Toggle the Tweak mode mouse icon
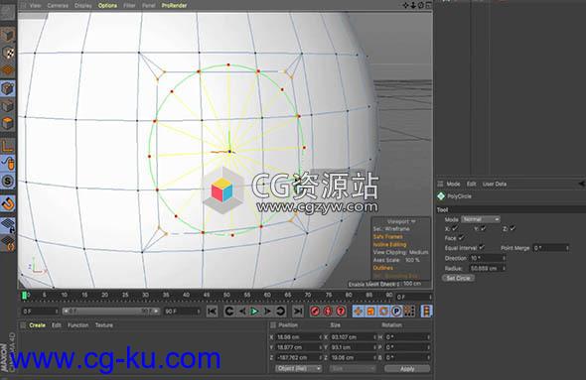The height and width of the screenshot is (380, 586). coord(8,163)
